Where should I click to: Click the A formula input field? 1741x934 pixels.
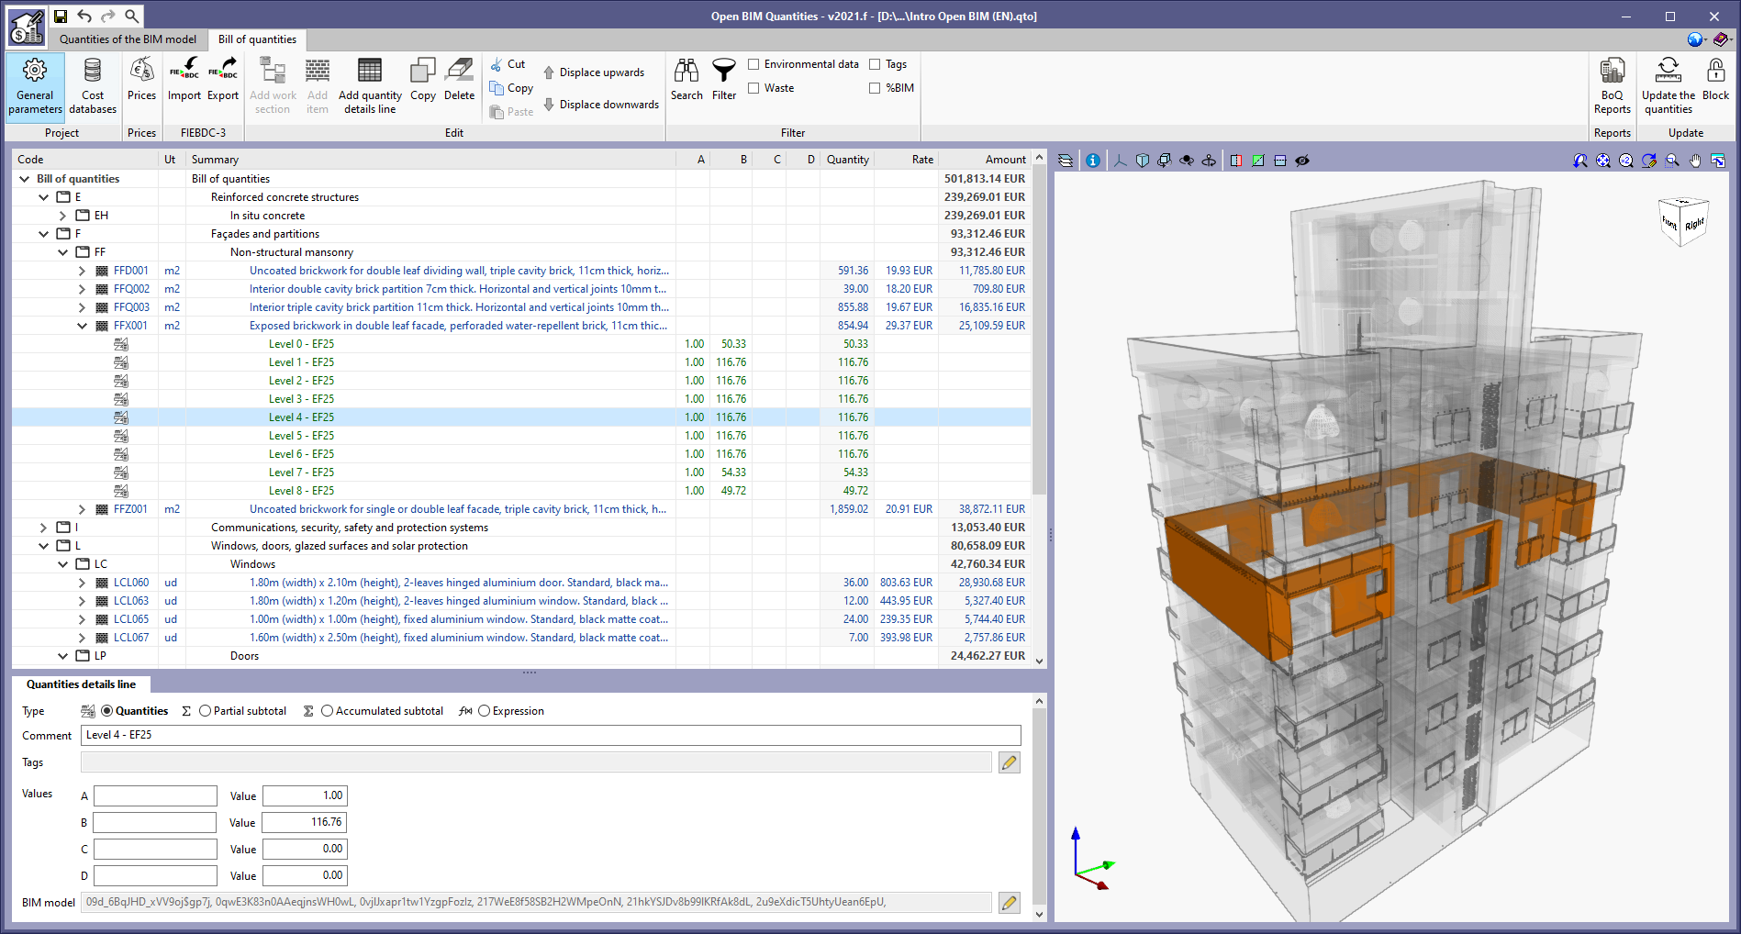tap(155, 795)
